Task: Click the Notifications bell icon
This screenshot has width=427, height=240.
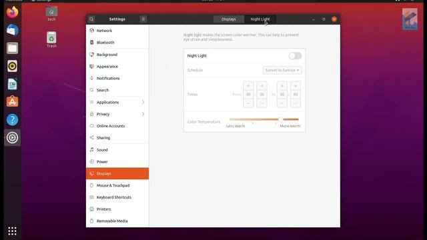Action: pyautogui.click(x=92, y=78)
